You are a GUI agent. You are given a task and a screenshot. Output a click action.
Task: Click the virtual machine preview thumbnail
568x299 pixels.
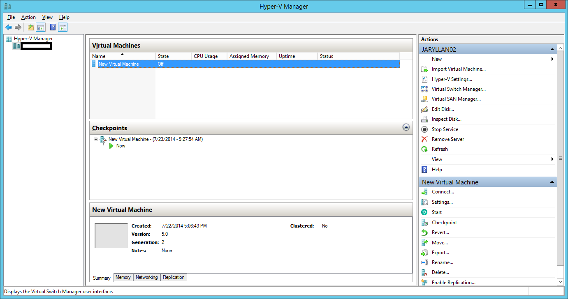(x=111, y=236)
